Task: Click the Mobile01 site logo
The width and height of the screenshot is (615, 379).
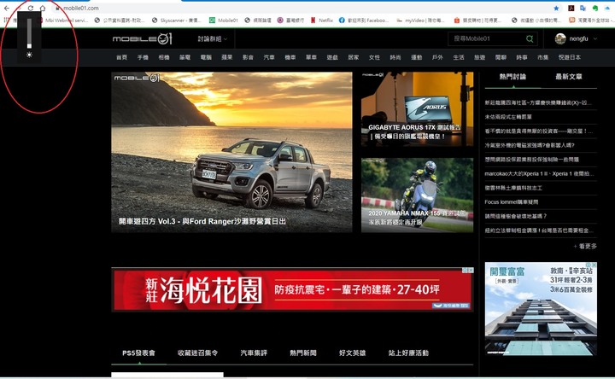Action: click(x=142, y=38)
